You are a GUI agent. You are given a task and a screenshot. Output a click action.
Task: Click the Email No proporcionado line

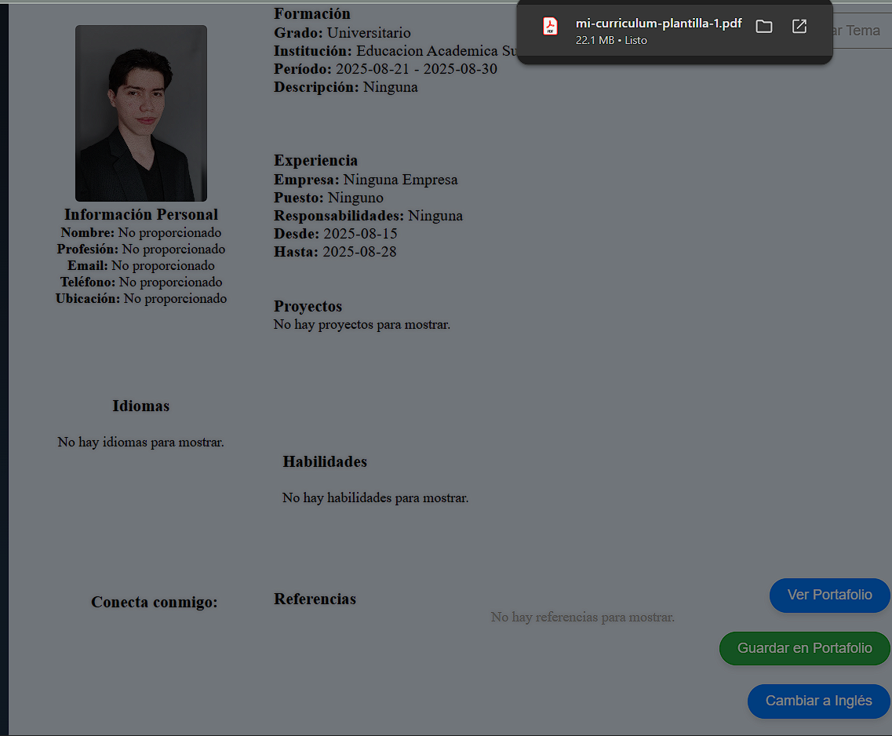click(141, 266)
